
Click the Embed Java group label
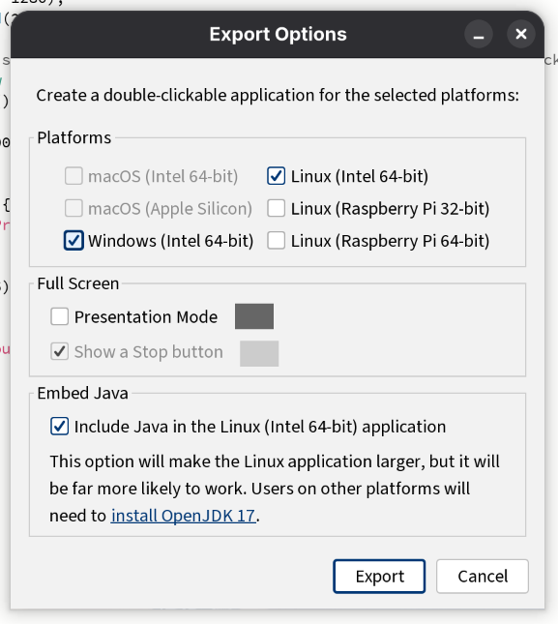83,393
